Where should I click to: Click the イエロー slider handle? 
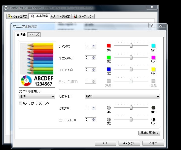click(x=131, y=69)
